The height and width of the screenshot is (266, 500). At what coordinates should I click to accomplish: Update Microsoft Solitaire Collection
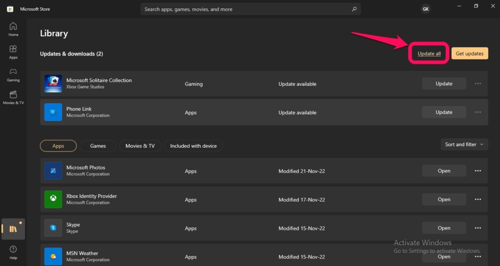(444, 84)
